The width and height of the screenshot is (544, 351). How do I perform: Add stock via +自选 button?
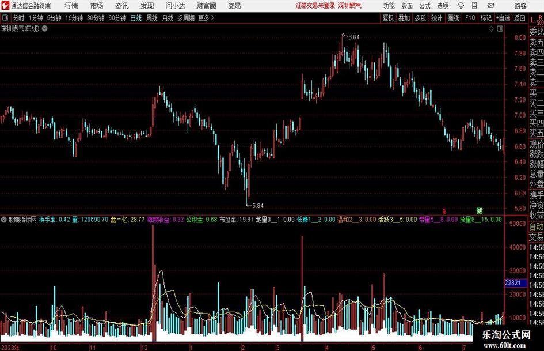503,18
